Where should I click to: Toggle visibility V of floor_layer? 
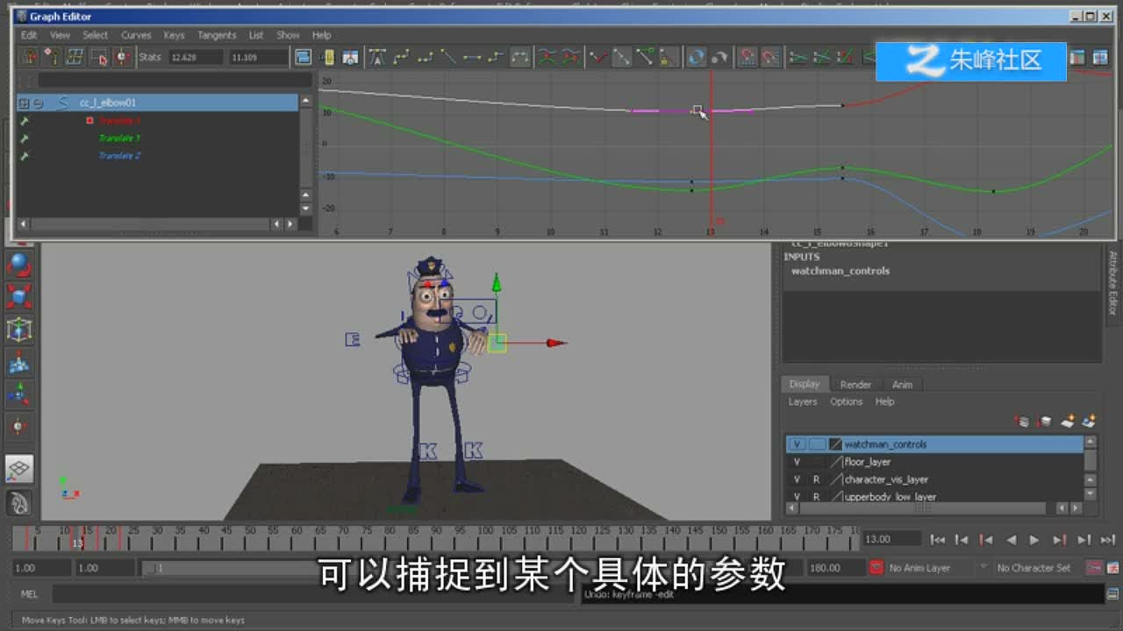coord(797,462)
